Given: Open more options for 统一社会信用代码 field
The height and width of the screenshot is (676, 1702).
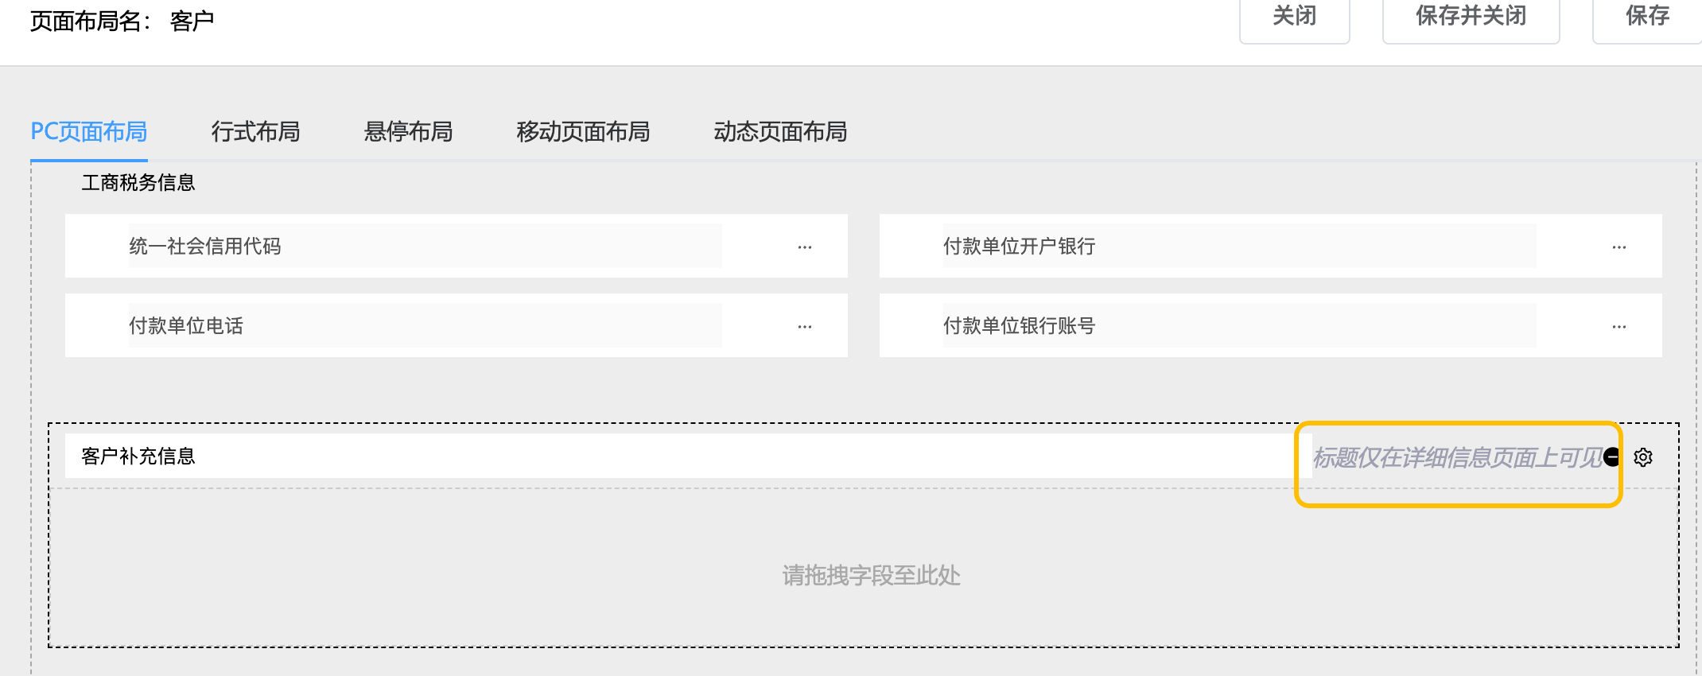Looking at the screenshot, I should pos(805,247).
